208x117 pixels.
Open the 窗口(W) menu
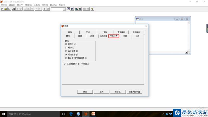click(53, 5)
